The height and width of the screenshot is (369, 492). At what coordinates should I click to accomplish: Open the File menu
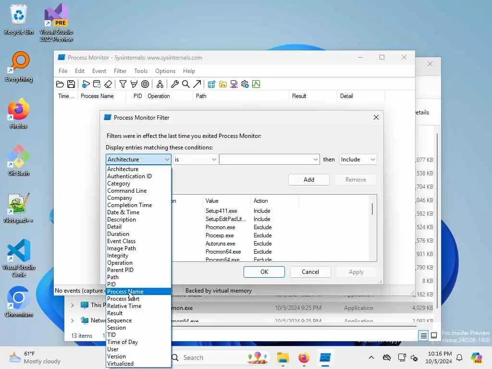[63, 71]
